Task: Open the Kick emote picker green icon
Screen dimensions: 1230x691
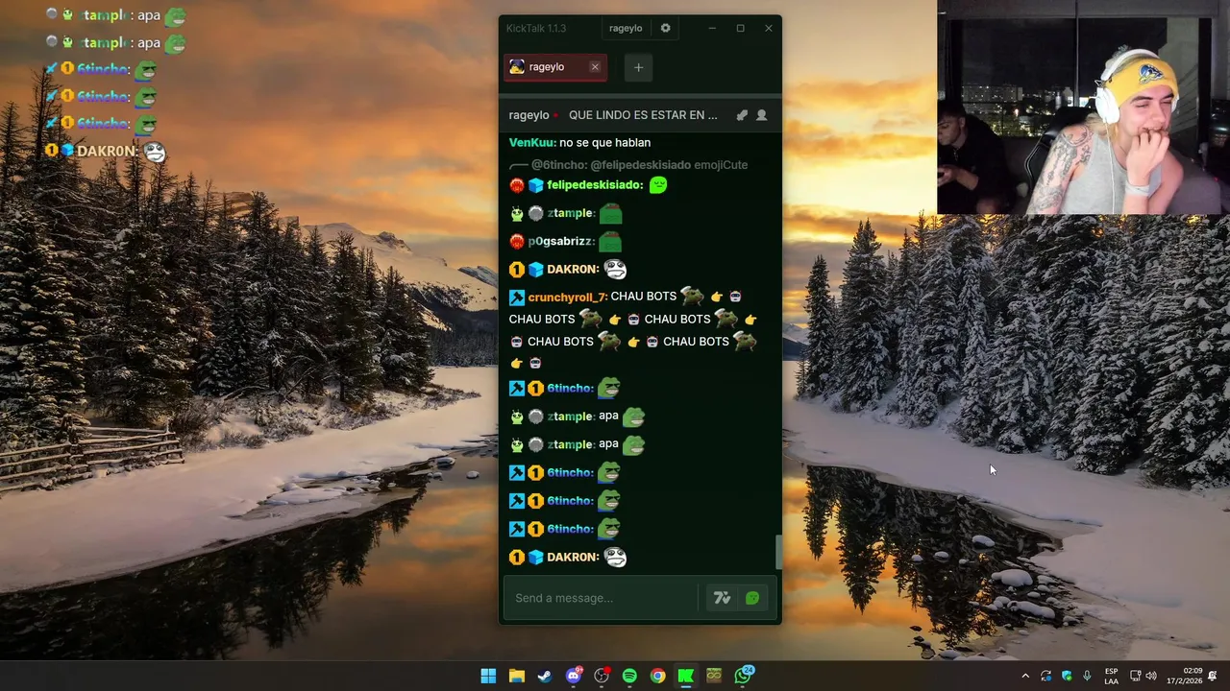Action: (752, 598)
